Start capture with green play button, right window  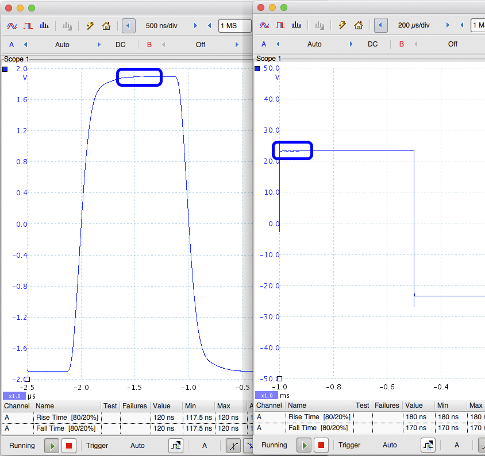tap(305, 445)
